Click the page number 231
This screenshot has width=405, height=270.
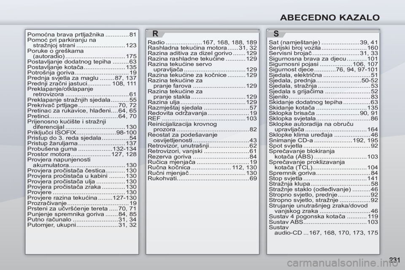click(394, 260)
